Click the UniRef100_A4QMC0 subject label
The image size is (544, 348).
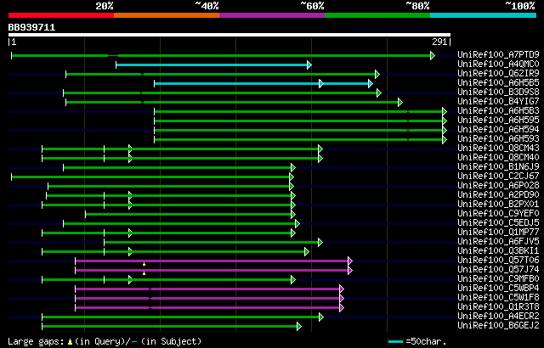[498, 64]
